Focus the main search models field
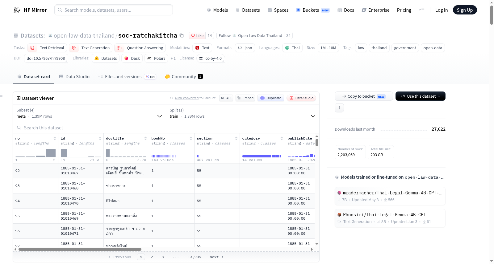 [114, 10]
